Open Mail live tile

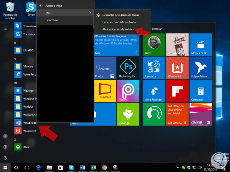pos(117,45)
